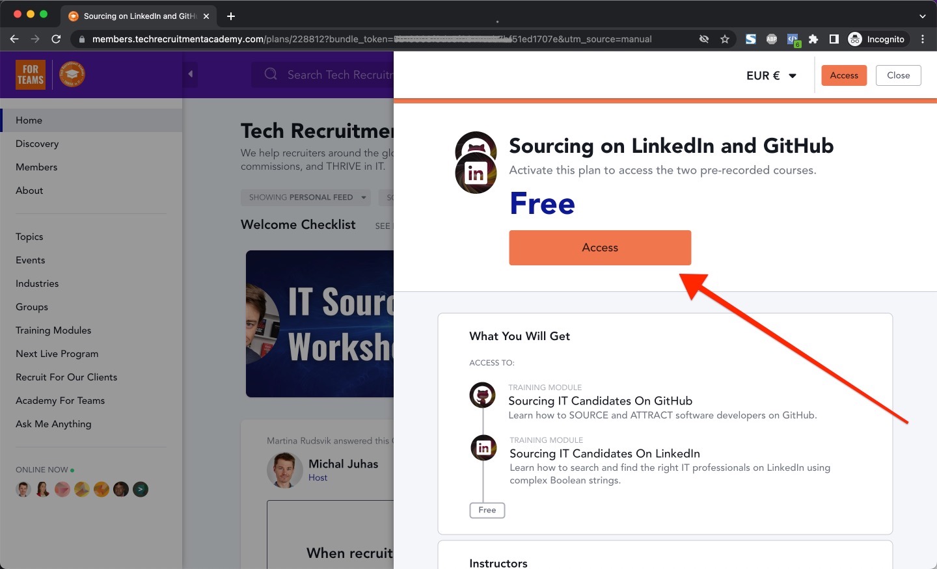The width and height of the screenshot is (937, 569).
Task: Open browser extensions puzzle icon
Action: tap(813, 39)
